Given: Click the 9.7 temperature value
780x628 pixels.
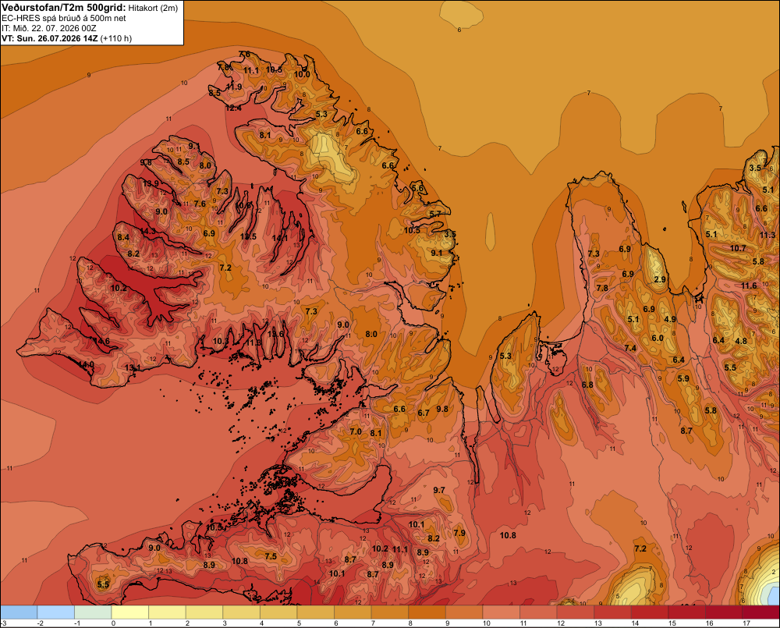Looking at the screenshot, I should (x=439, y=490).
